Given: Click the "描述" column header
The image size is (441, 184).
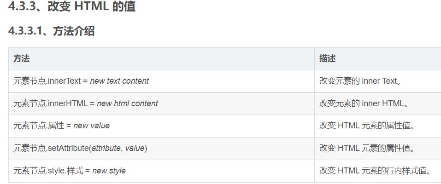Looking at the screenshot, I should [327, 59].
